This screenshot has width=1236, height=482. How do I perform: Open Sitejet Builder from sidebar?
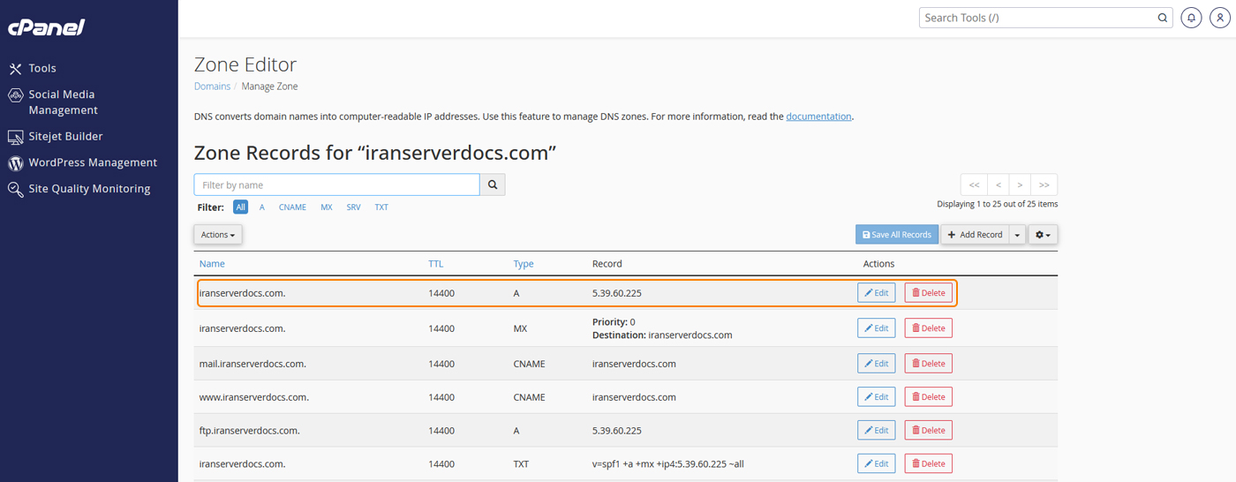point(65,137)
